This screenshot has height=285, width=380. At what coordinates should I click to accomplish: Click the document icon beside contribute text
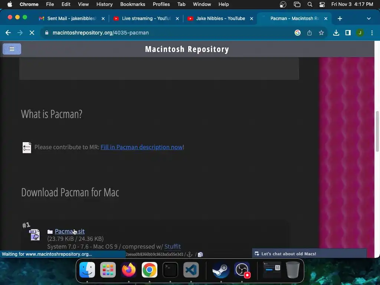[27, 147]
